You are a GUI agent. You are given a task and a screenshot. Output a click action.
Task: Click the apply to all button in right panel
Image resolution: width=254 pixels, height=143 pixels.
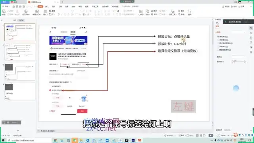(x=219, y=130)
